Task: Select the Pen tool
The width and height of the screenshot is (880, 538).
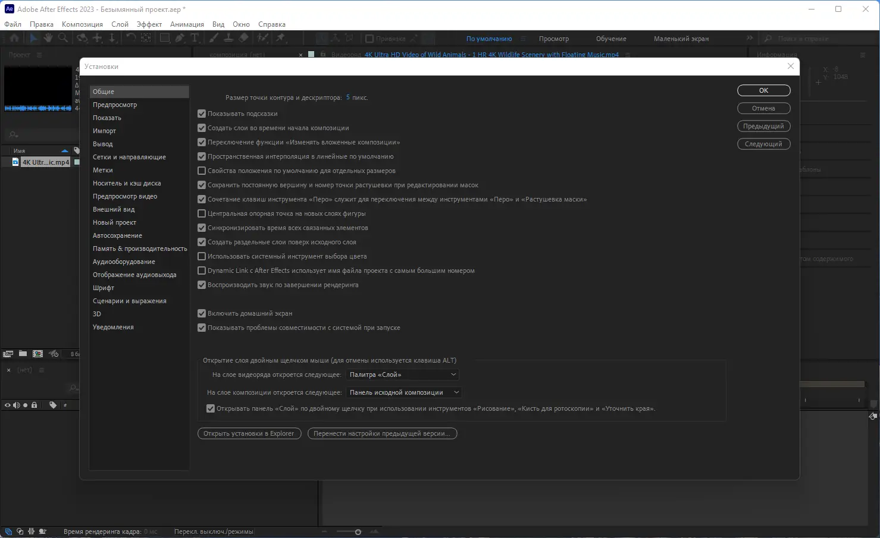Action: click(180, 38)
